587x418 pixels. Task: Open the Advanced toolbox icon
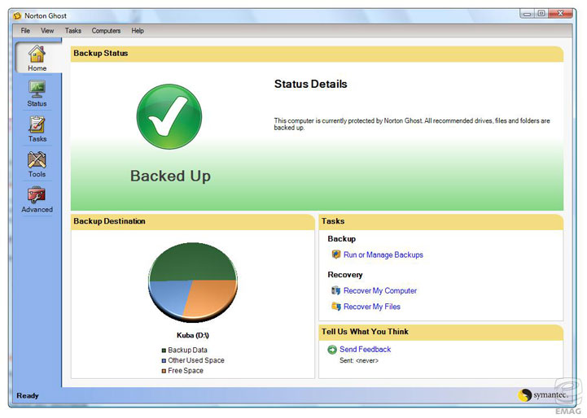pyautogui.click(x=37, y=195)
